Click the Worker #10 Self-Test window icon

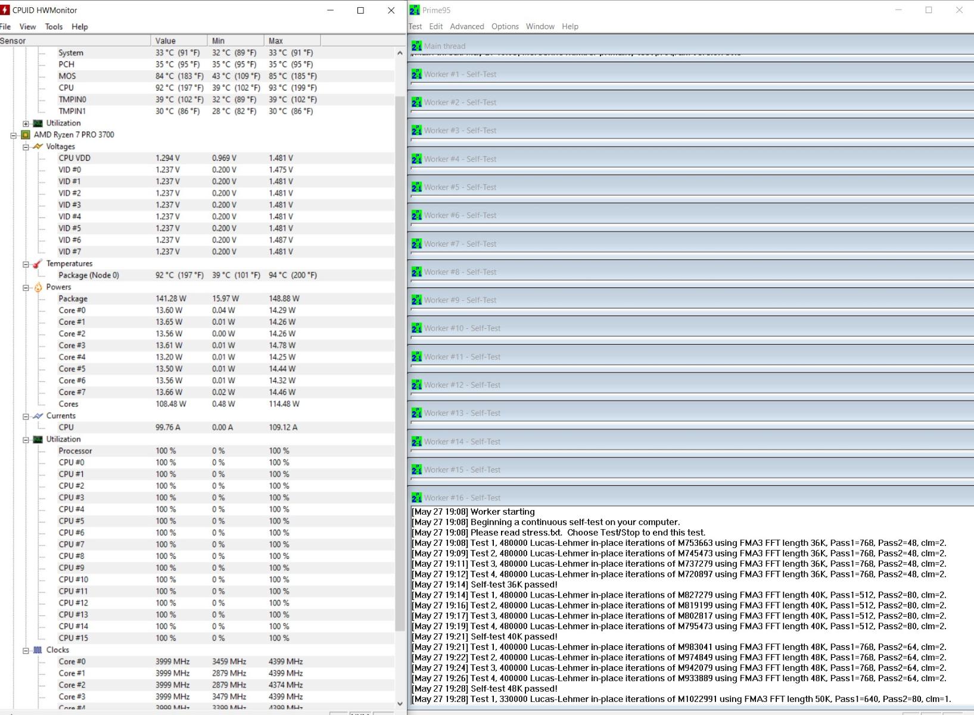(x=416, y=328)
